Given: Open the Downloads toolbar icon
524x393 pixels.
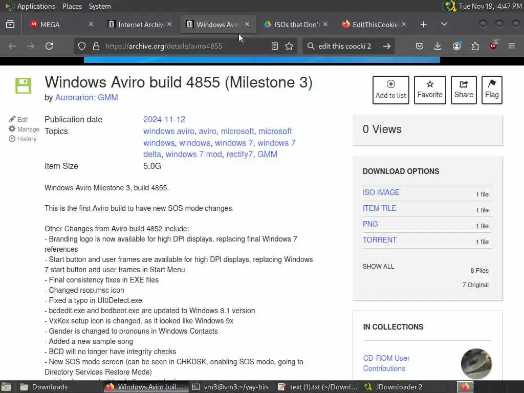Looking at the screenshot, I should [x=438, y=46].
